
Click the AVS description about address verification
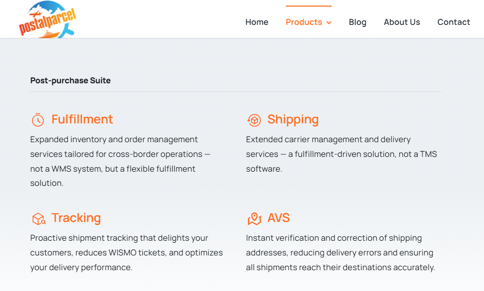coord(340,252)
